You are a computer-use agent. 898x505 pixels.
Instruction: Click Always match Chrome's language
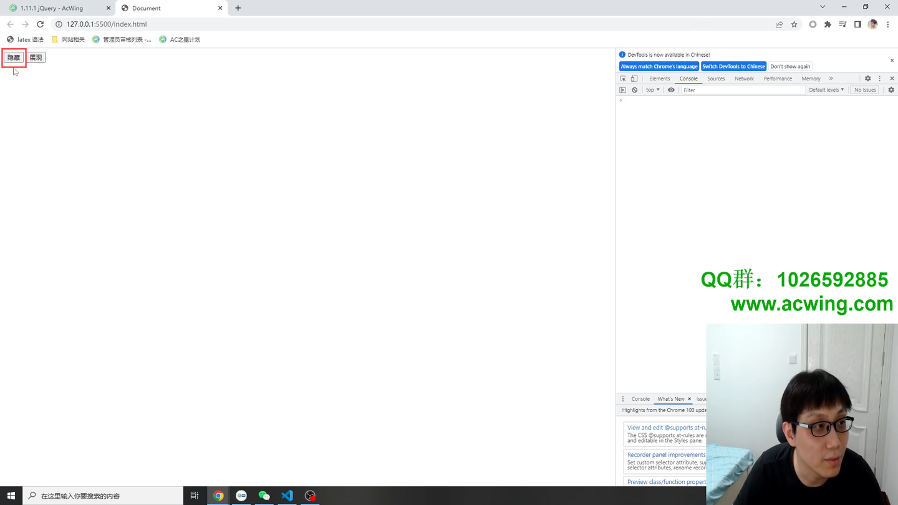click(659, 66)
